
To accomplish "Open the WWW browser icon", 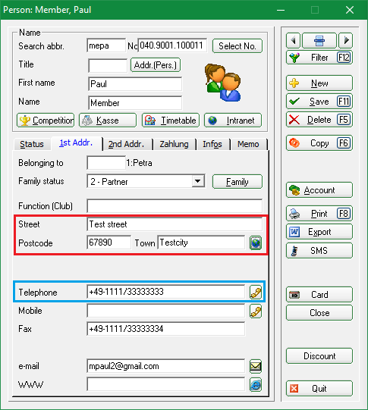I will tap(256, 385).
